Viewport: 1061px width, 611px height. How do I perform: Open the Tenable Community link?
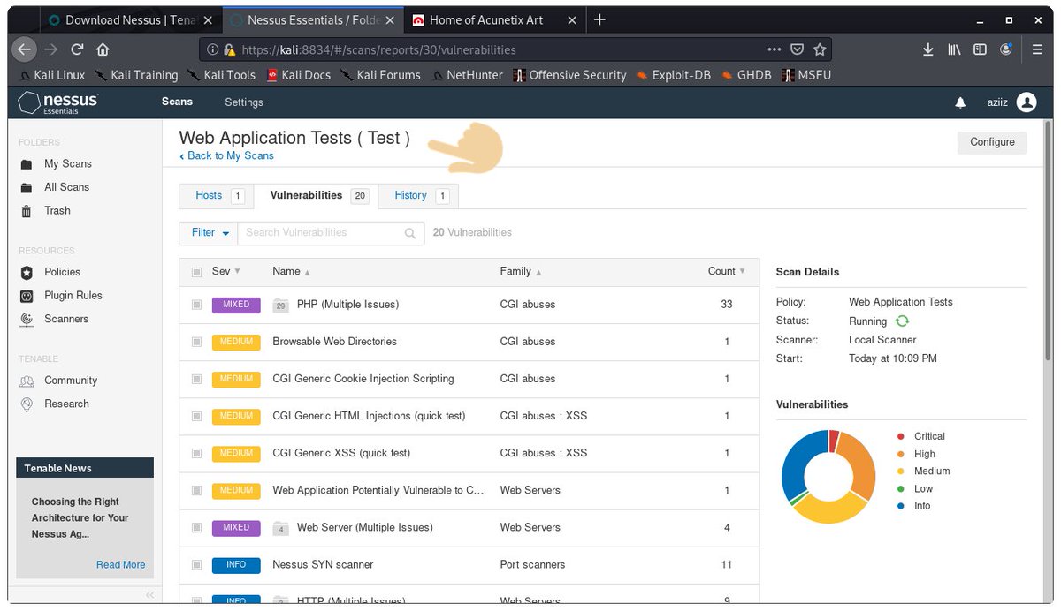tap(71, 381)
